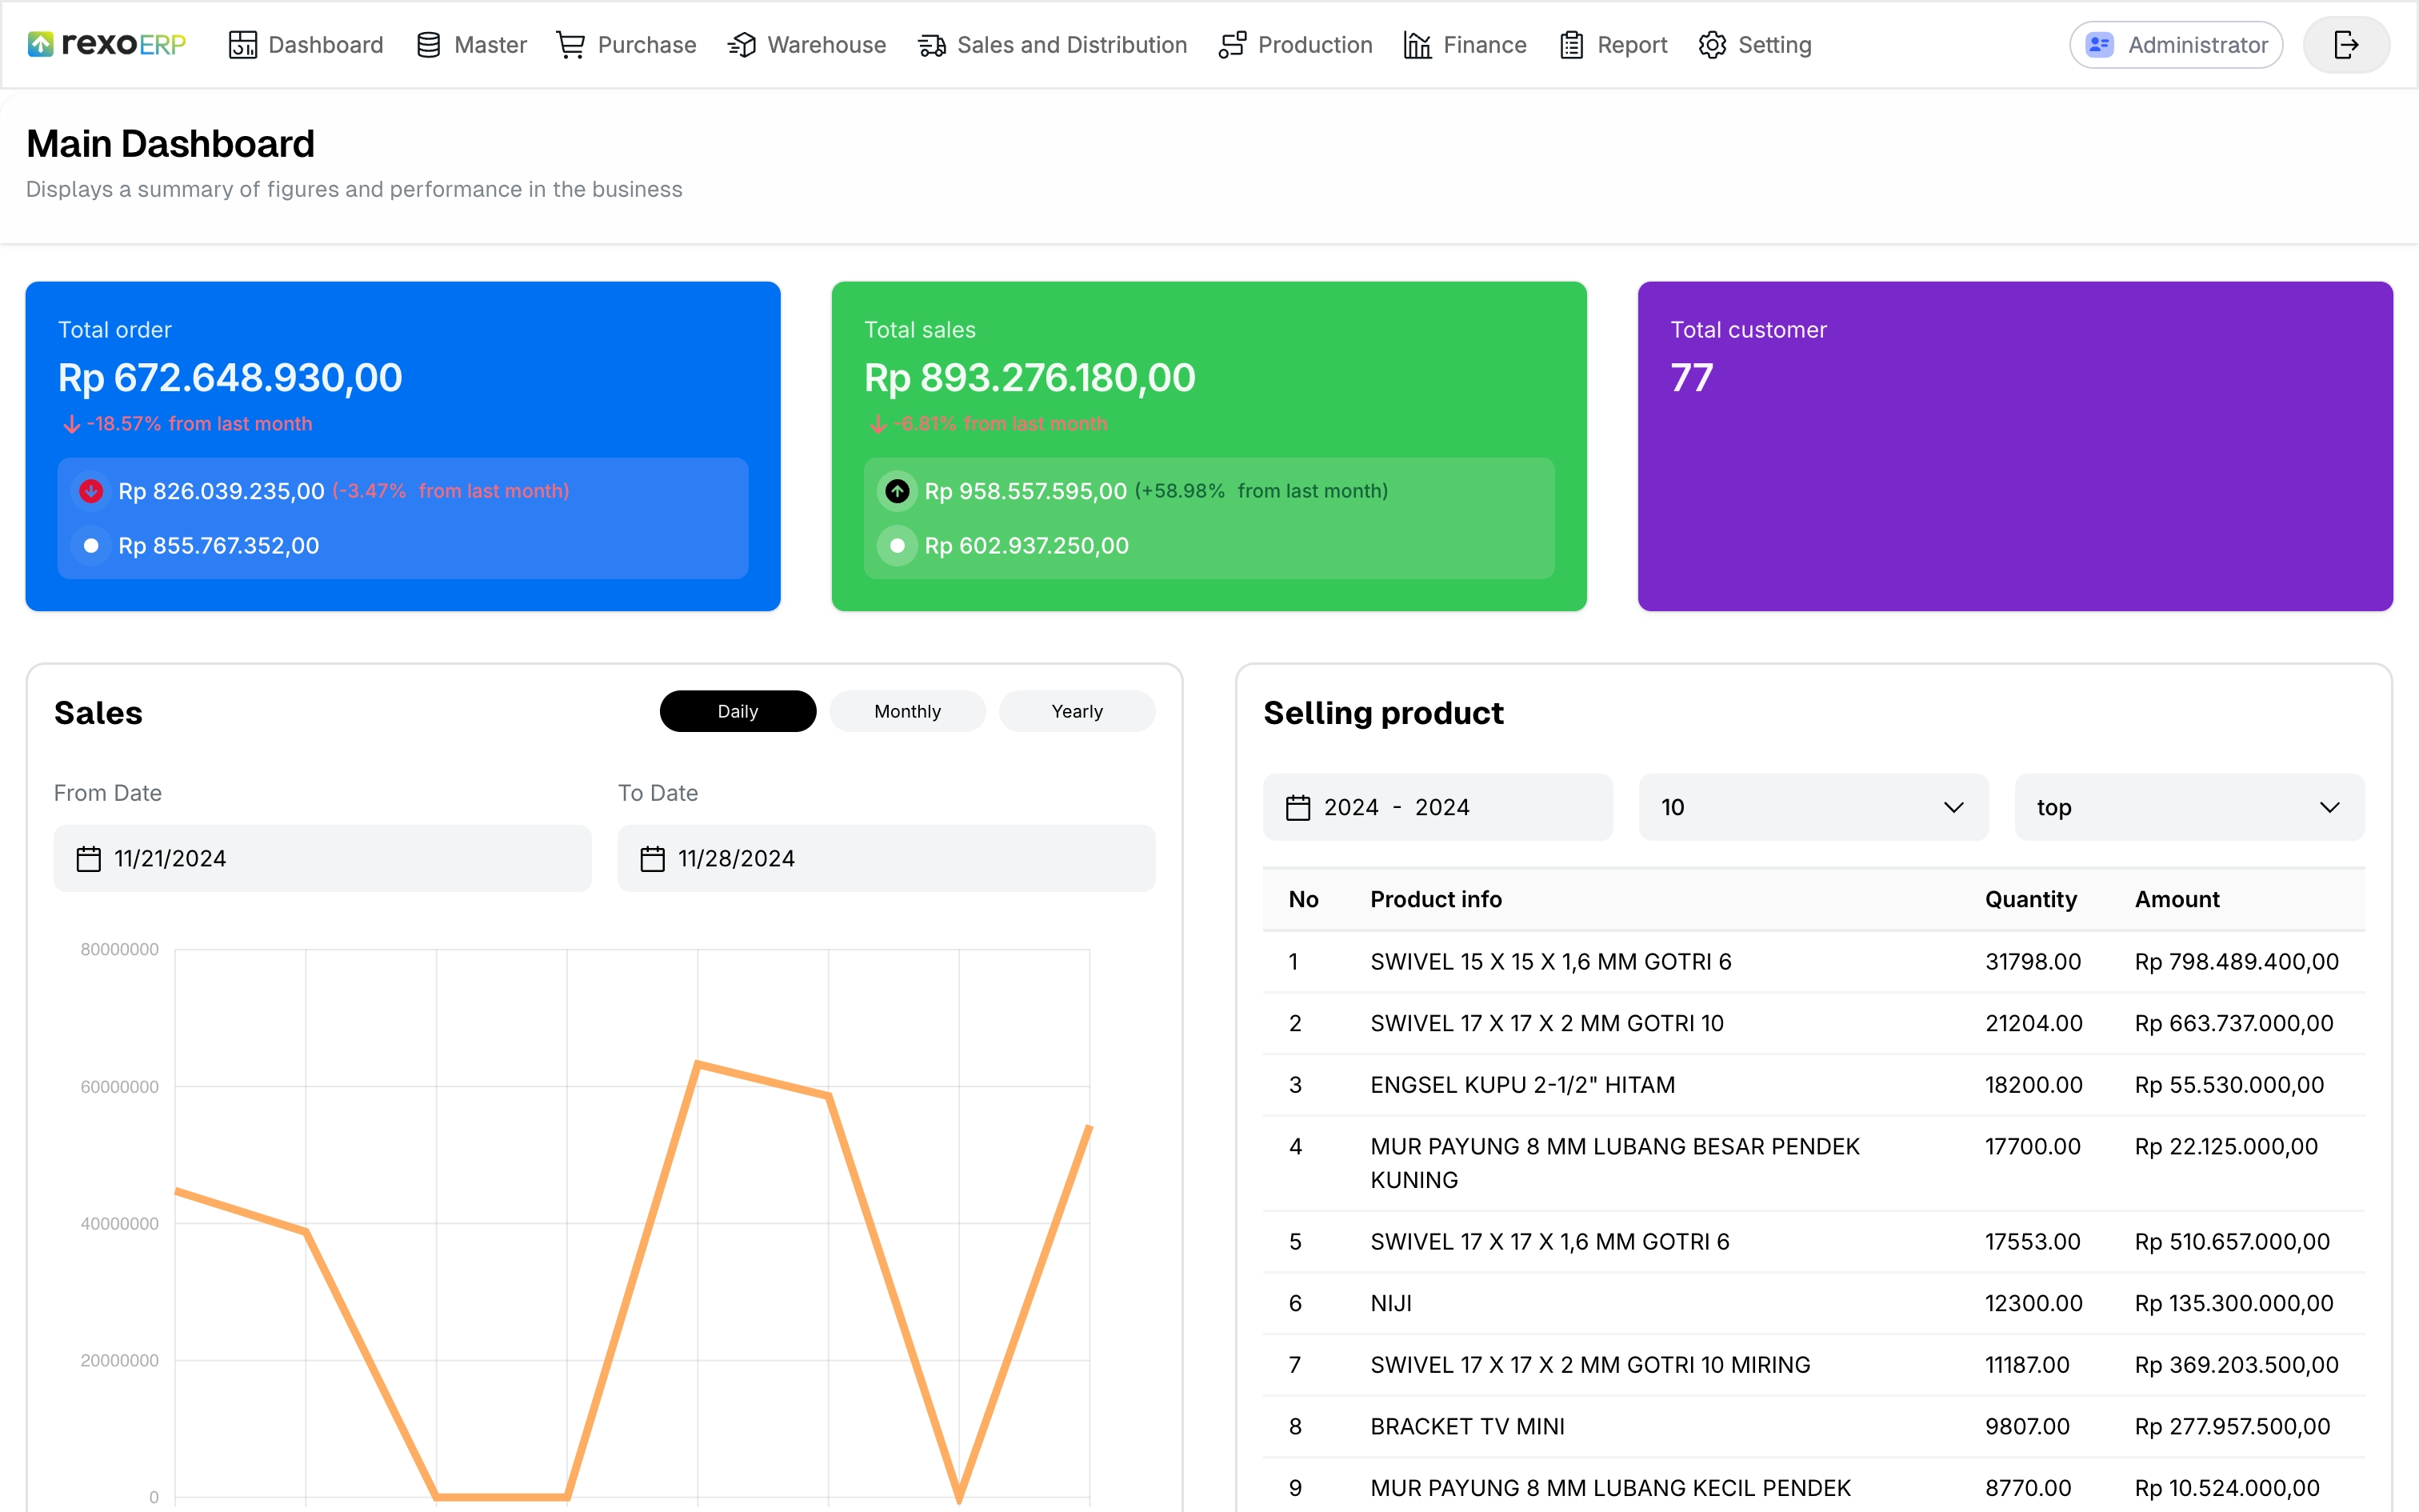Open the Setting menu

[1755, 45]
